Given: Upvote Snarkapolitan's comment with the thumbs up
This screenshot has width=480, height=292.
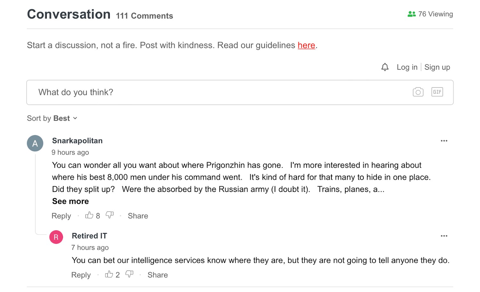Looking at the screenshot, I should point(90,215).
